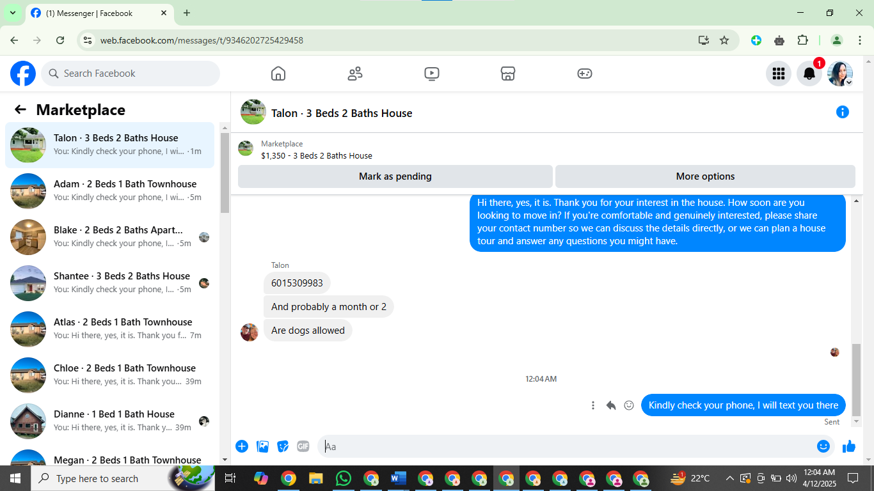Open the Facebook Home icon
The height and width of the screenshot is (491, 874).
pyautogui.click(x=278, y=74)
